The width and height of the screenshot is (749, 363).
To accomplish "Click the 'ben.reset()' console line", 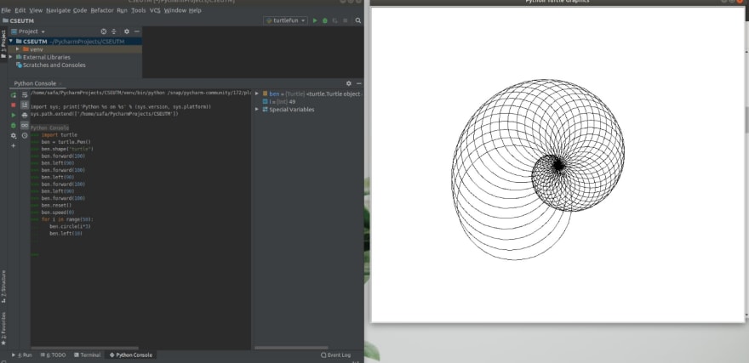I will (x=56, y=205).
